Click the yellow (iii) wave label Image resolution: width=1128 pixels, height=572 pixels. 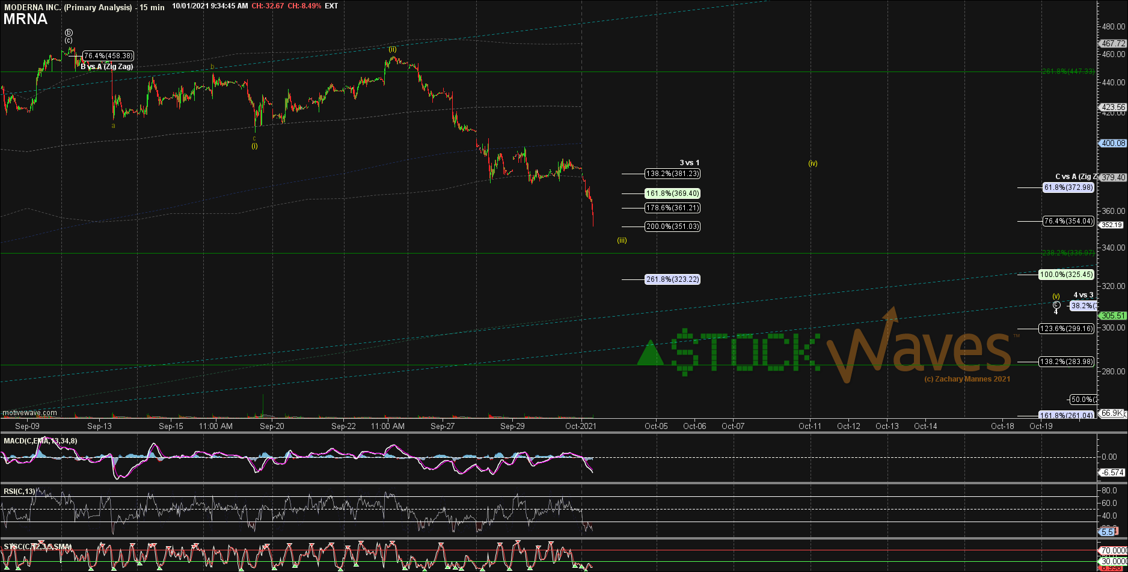coord(622,240)
